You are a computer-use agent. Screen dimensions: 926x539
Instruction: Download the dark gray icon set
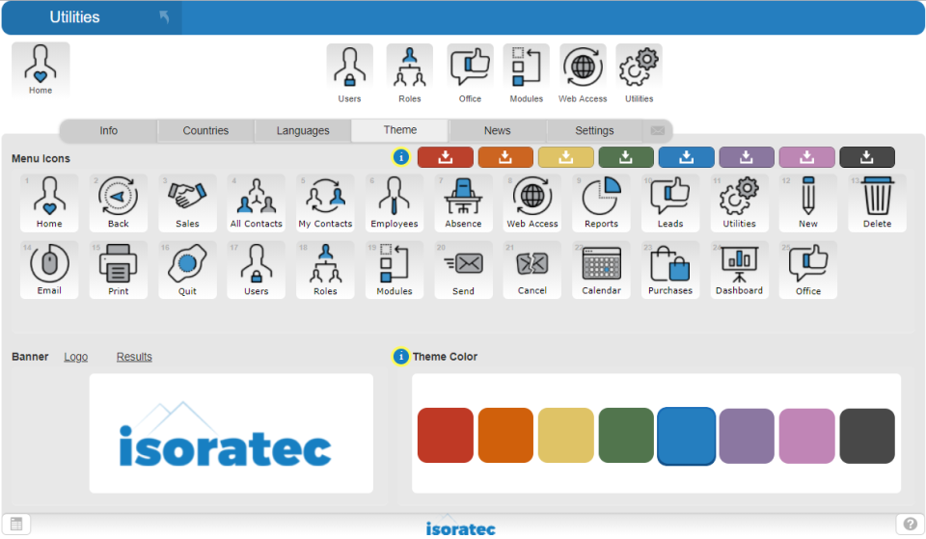pyautogui.click(x=867, y=157)
